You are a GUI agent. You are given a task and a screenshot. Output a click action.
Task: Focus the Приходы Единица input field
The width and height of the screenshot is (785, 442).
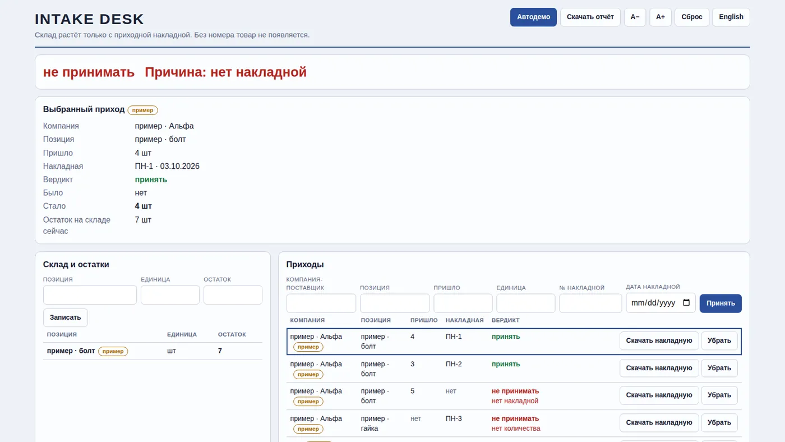[x=526, y=303]
